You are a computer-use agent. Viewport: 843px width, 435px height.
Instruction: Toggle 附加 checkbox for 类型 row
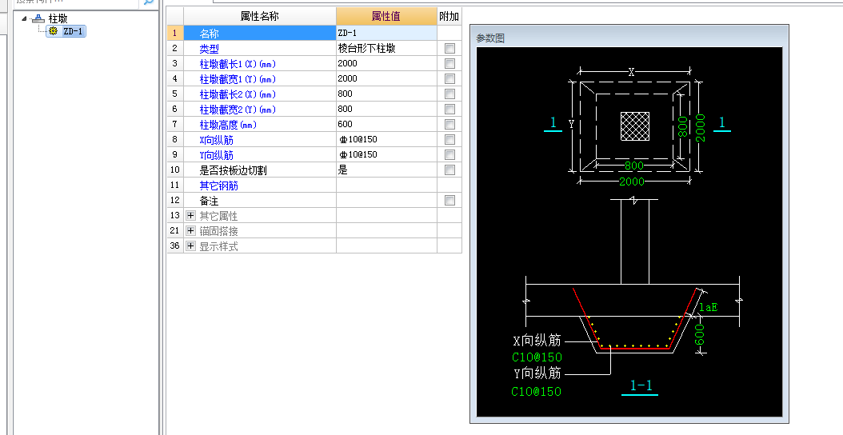(x=449, y=49)
